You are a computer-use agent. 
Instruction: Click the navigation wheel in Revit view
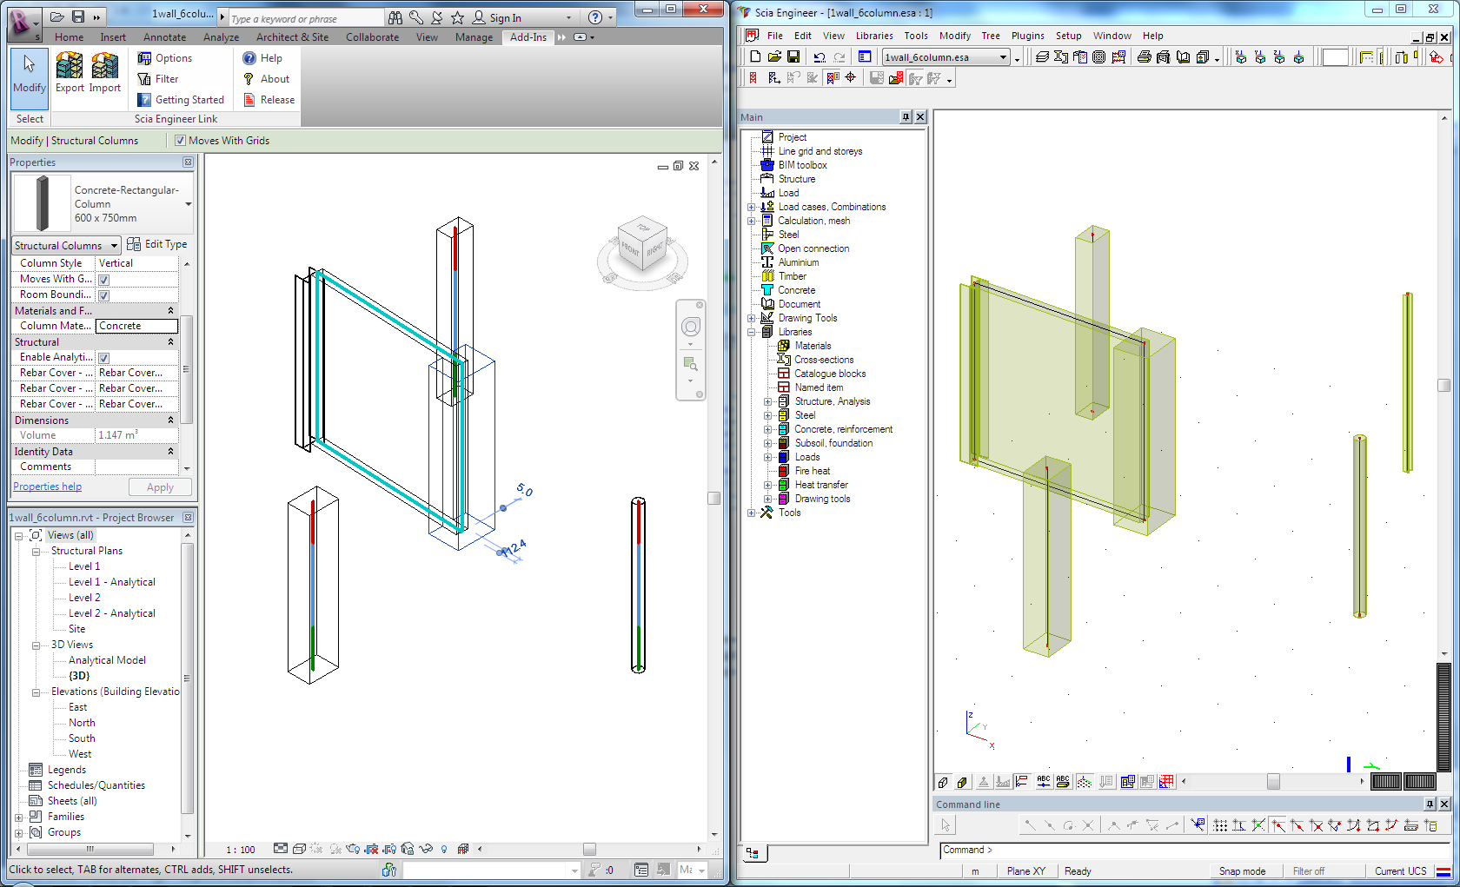691,327
